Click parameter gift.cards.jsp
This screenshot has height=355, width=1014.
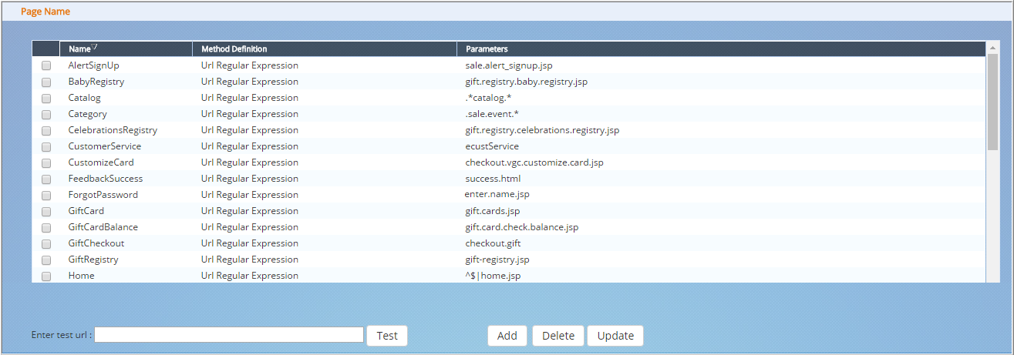point(492,211)
